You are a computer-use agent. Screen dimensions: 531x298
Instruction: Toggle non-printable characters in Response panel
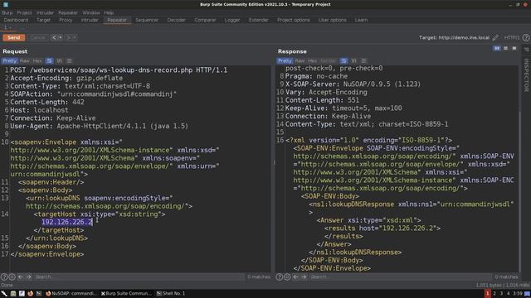(x=353, y=60)
